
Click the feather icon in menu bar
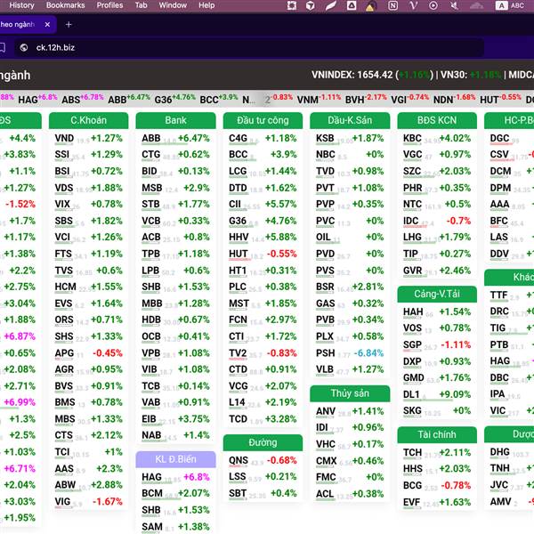pyautogui.click(x=331, y=5)
